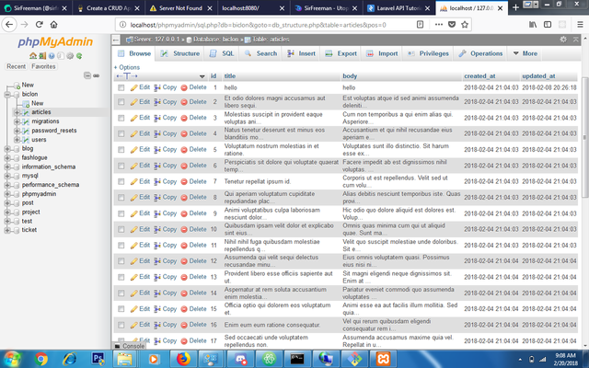Toggle reader view icon in address bar
This screenshot has width=589, height=368.
click(420, 25)
